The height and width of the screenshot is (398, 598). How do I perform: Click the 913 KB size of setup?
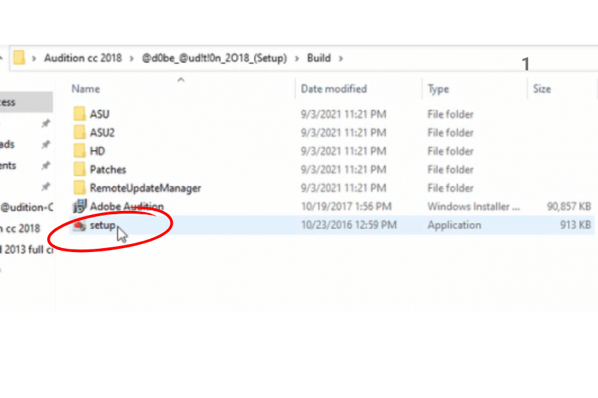[575, 226]
